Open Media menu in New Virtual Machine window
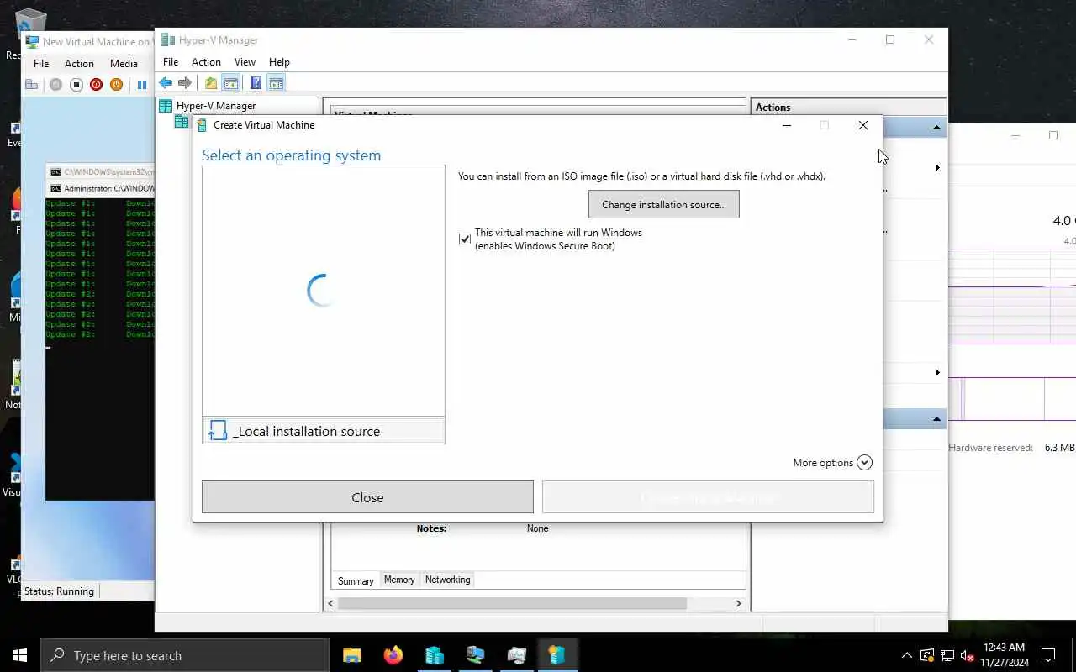This screenshot has width=1076, height=672. 124,64
